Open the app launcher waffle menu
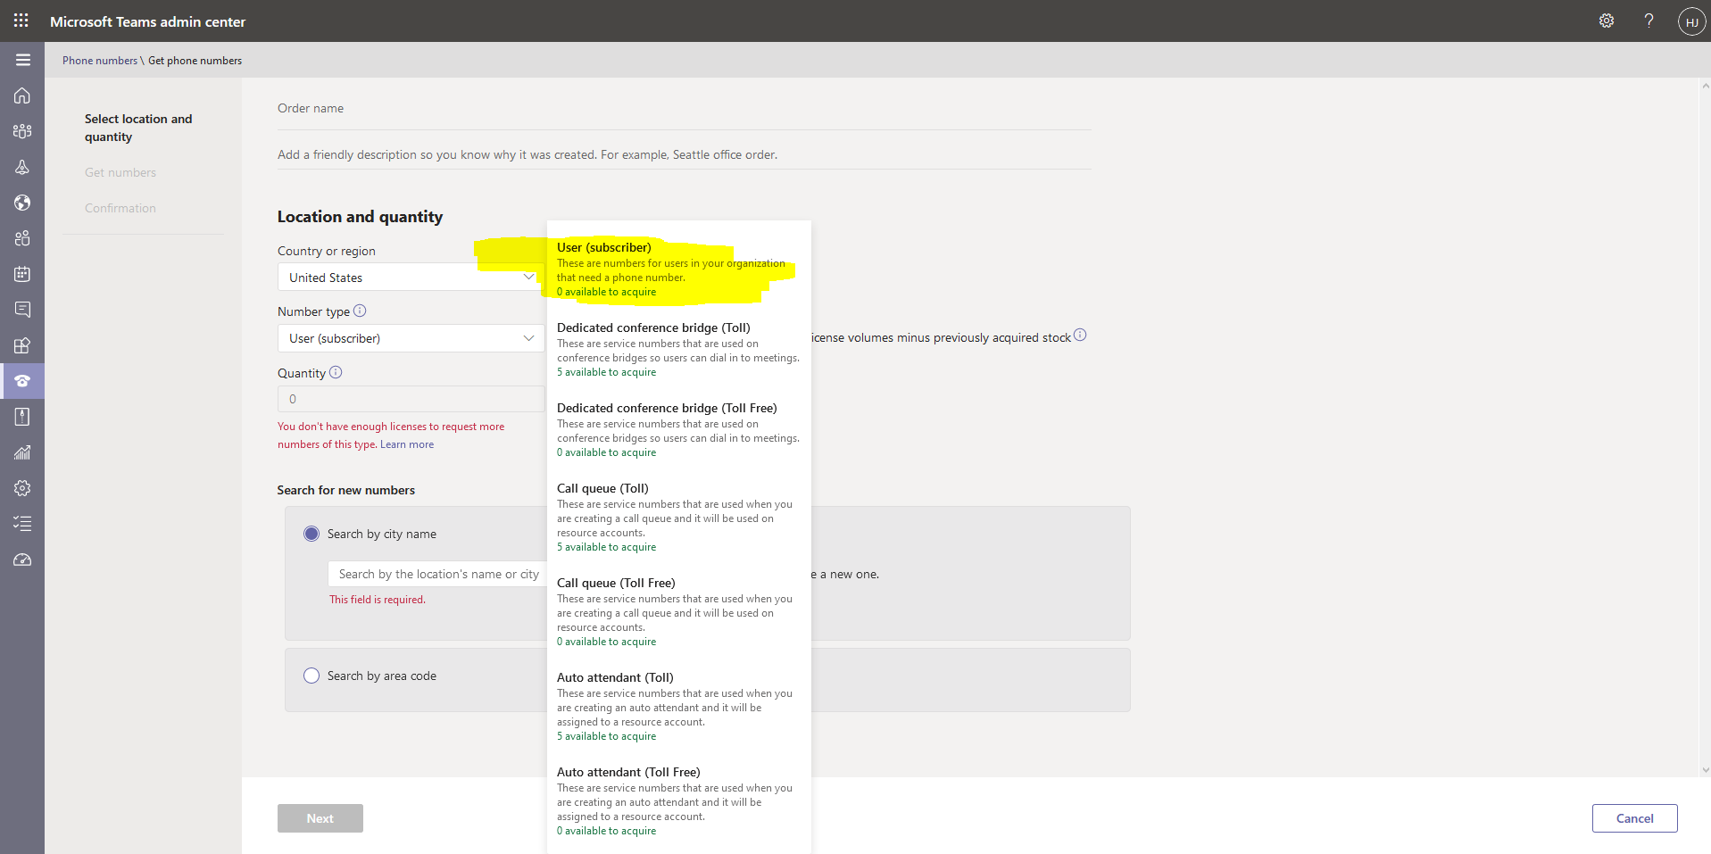This screenshot has height=854, width=1711. click(x=21, y=21)
